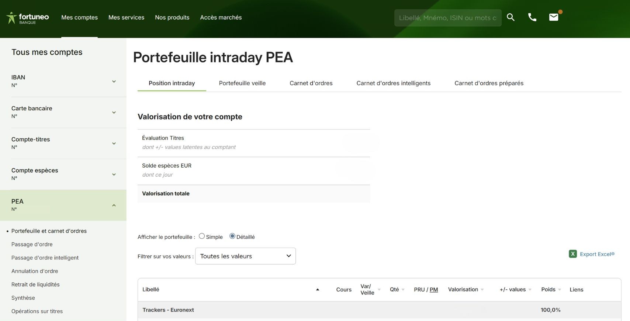Click the Fortuneo Banque logo

(28, 18)
